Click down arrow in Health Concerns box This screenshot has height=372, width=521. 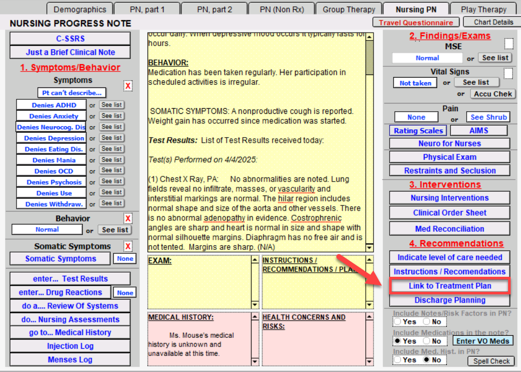tap(369, 361)
